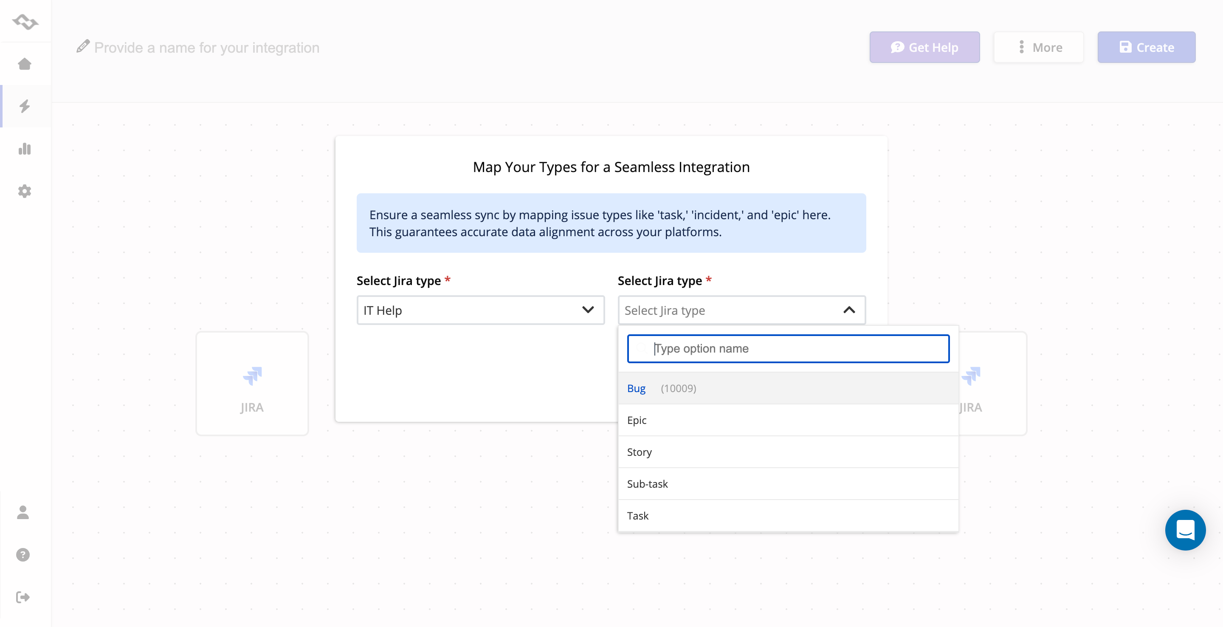Open the help question mark icon

(x=23, y=554)
